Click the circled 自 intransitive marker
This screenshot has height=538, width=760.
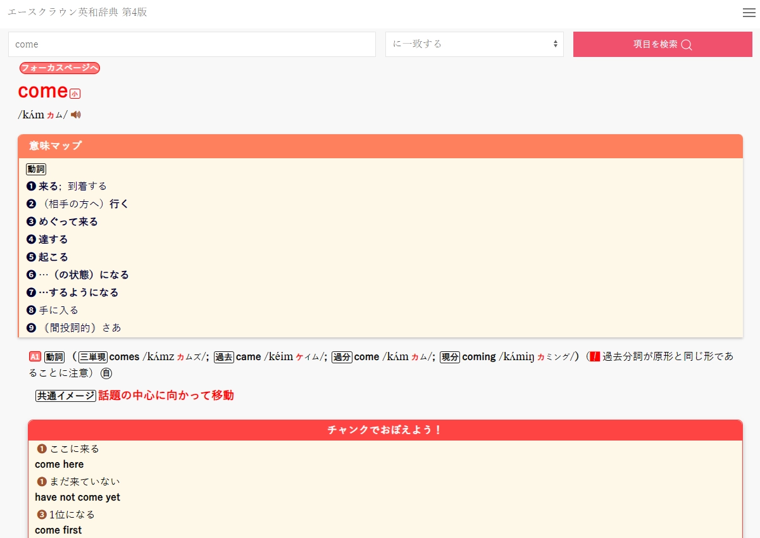tap(106, 373)
